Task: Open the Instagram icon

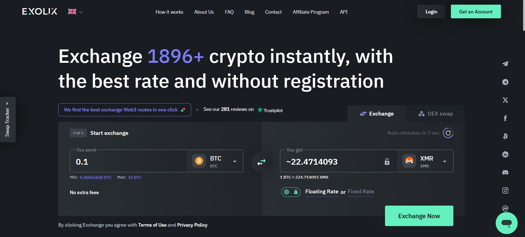Action: click(505, 190)
